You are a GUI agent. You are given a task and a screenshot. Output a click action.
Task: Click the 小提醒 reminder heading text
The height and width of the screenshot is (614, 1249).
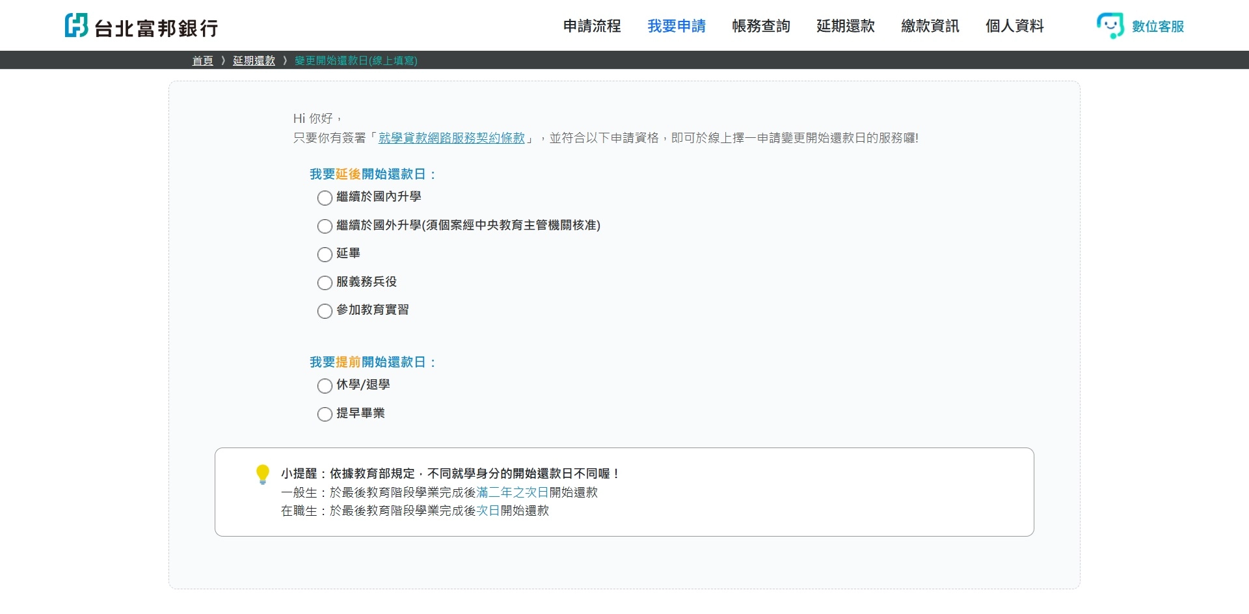point(450,474)
